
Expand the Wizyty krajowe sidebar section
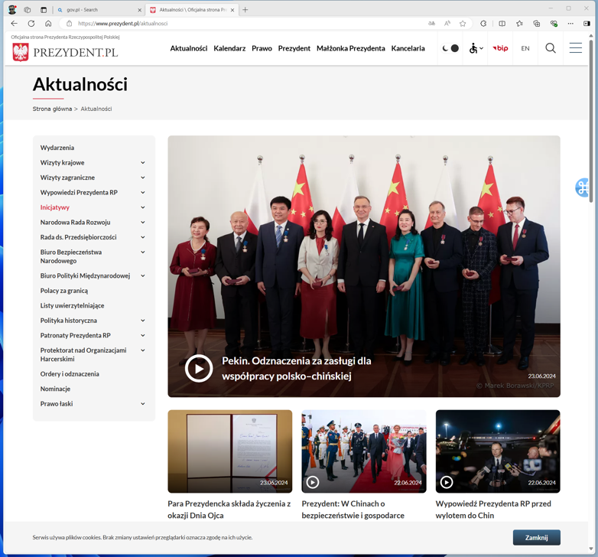coord(143,163)
